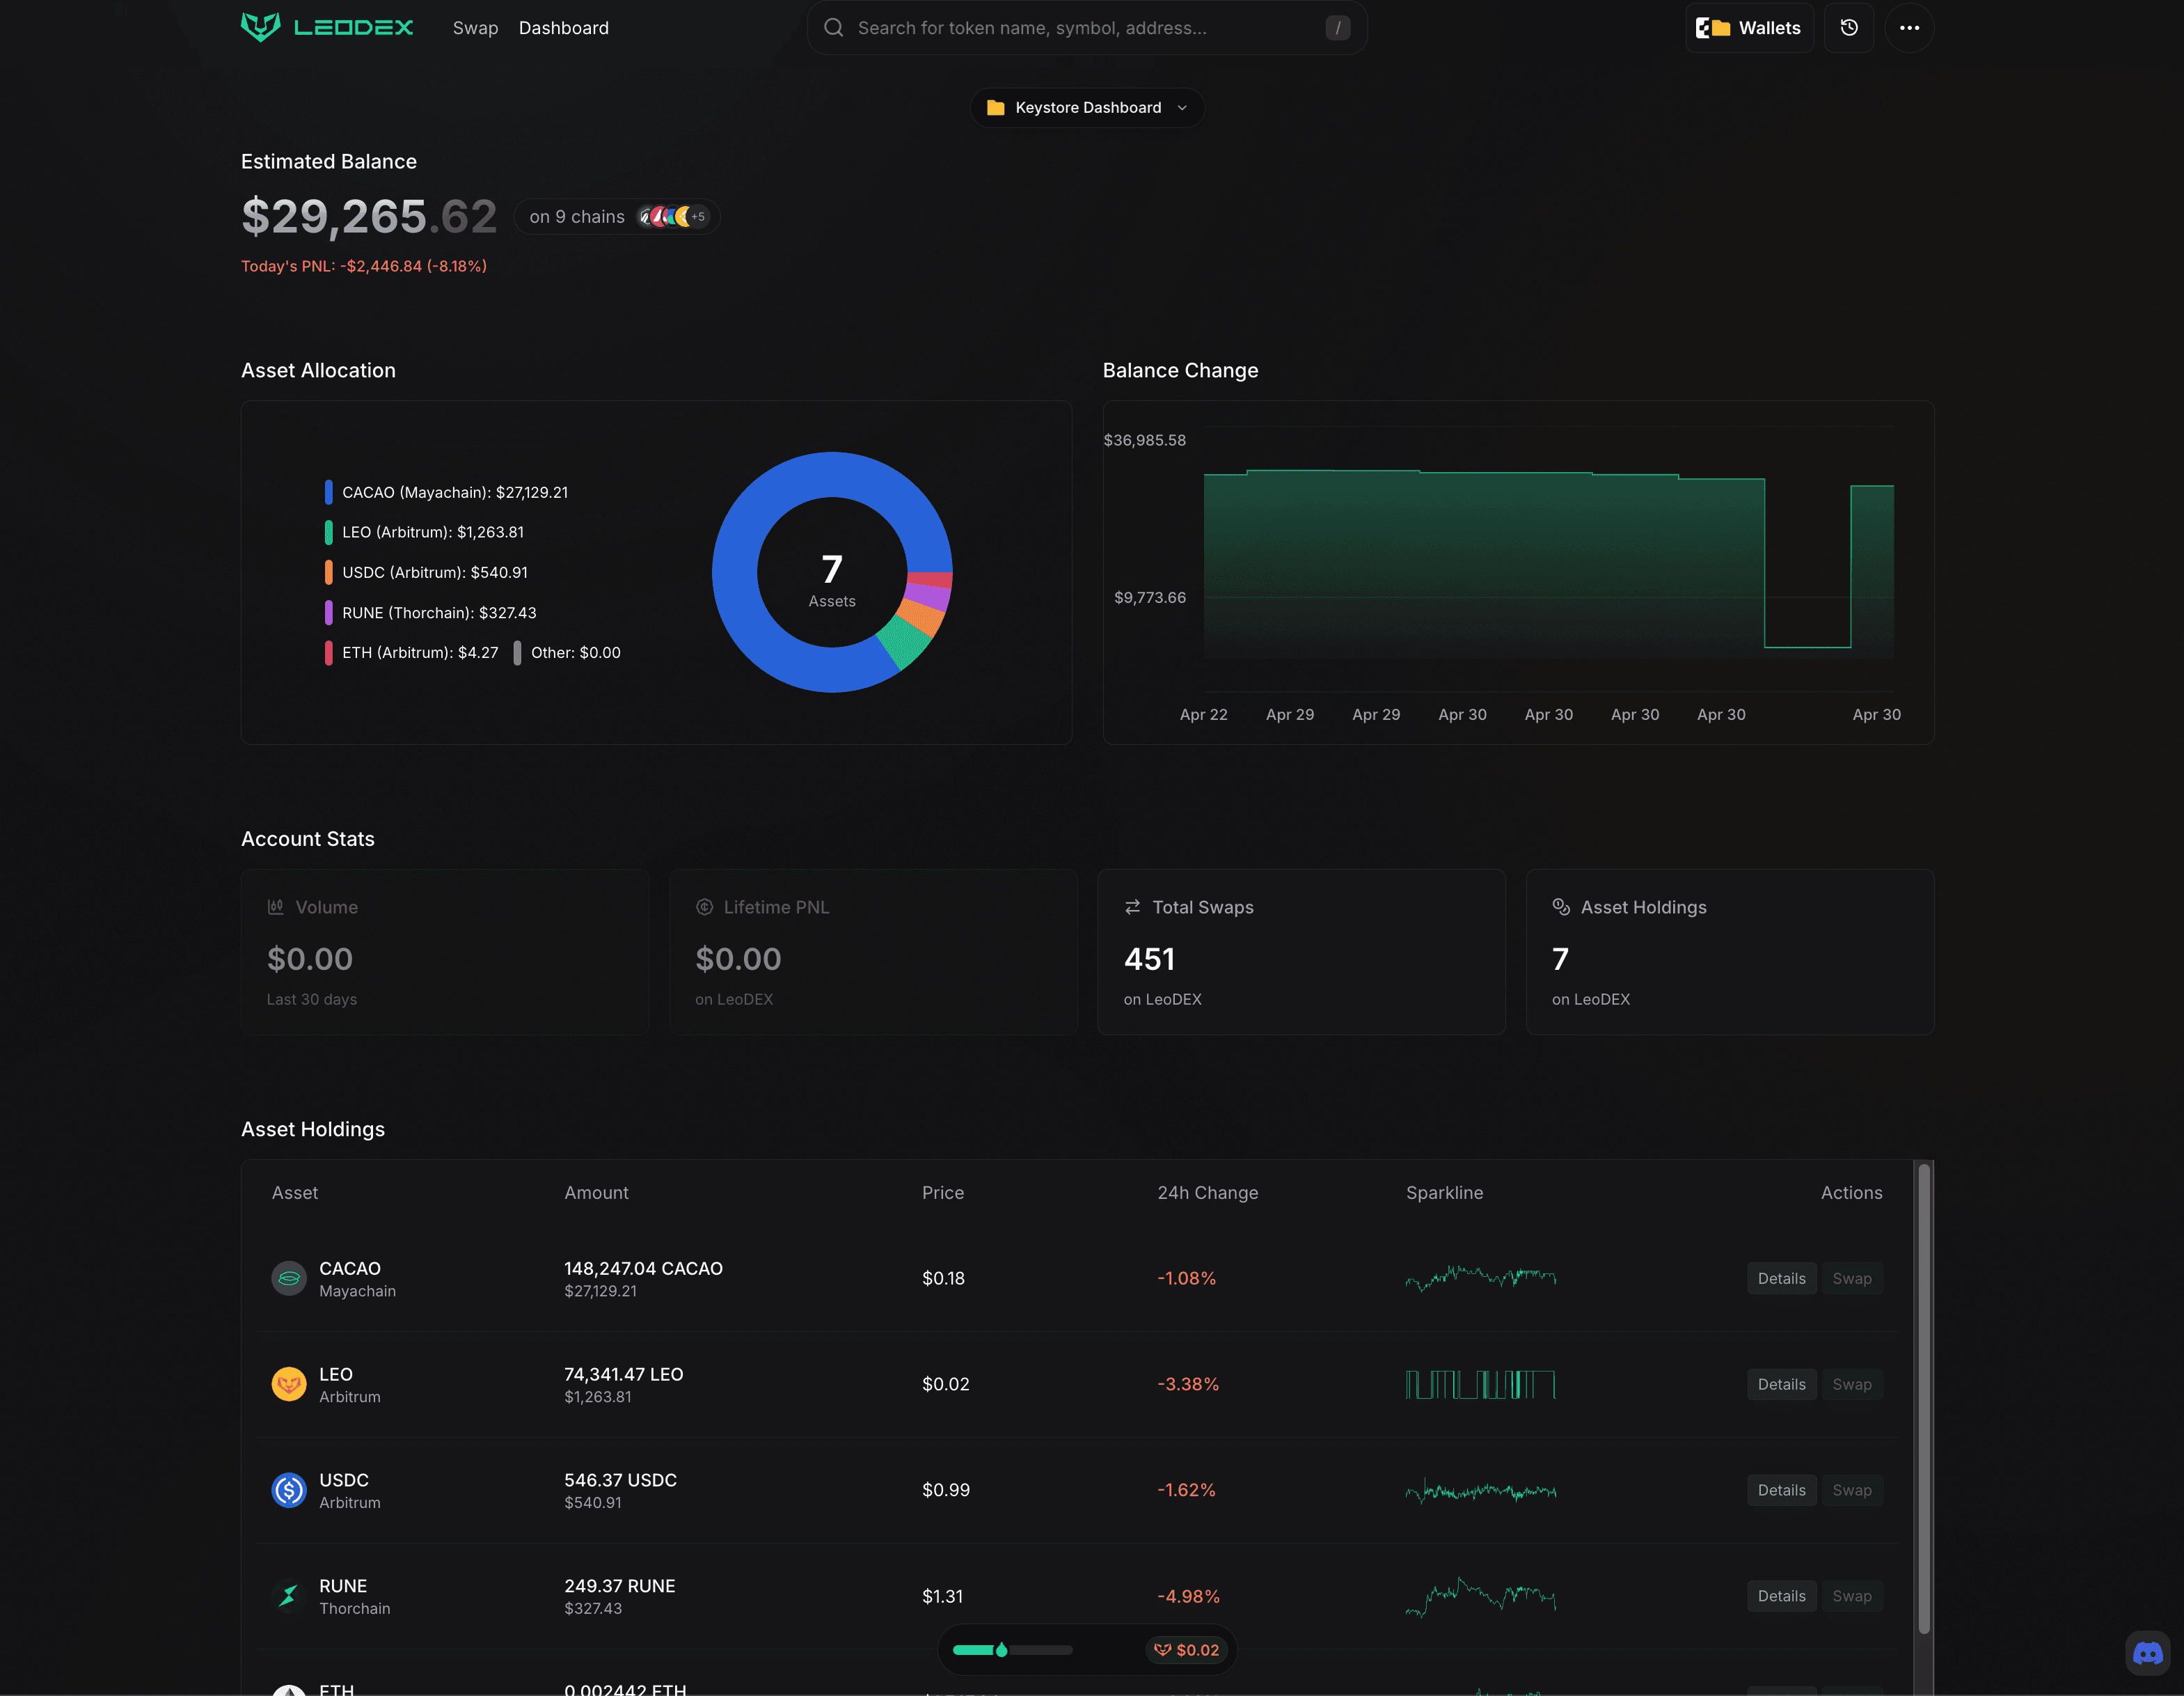Open the transaction history clock icon
Viewport: 2184px width, 1696px height.
pos(1849,28)
